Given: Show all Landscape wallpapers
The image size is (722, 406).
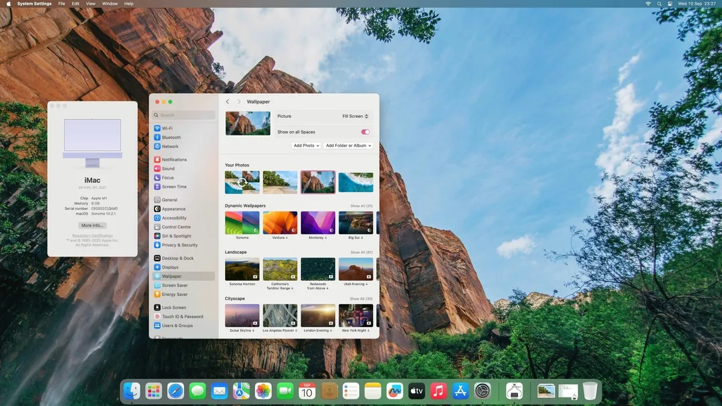Looking at the screenshot, I should [362, 253].
